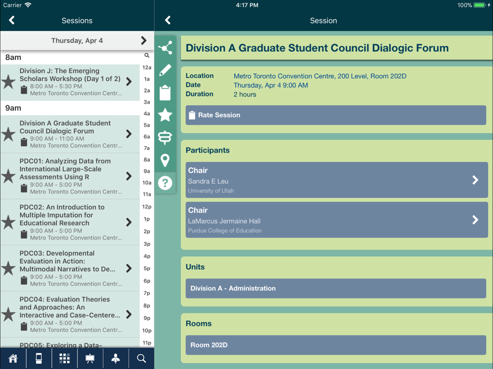Open the presentation screen tab in bottom bar
The height and width of the screenshot is (369, 493).
coord(90,359)
